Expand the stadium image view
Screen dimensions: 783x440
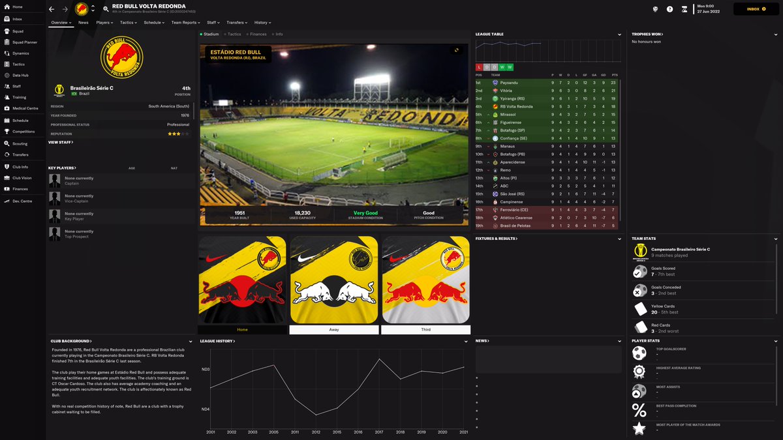457,50
